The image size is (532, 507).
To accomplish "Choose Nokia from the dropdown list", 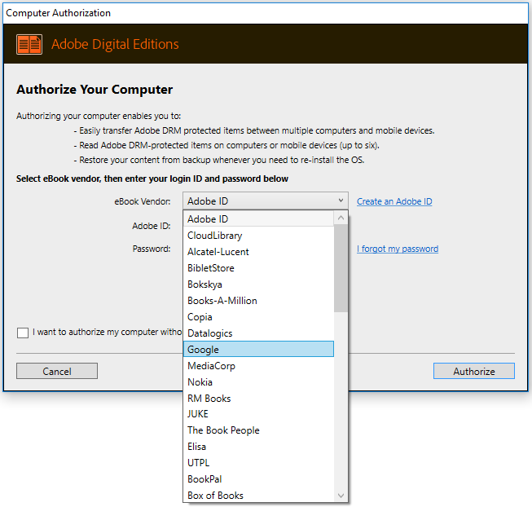I will [200, 382].
